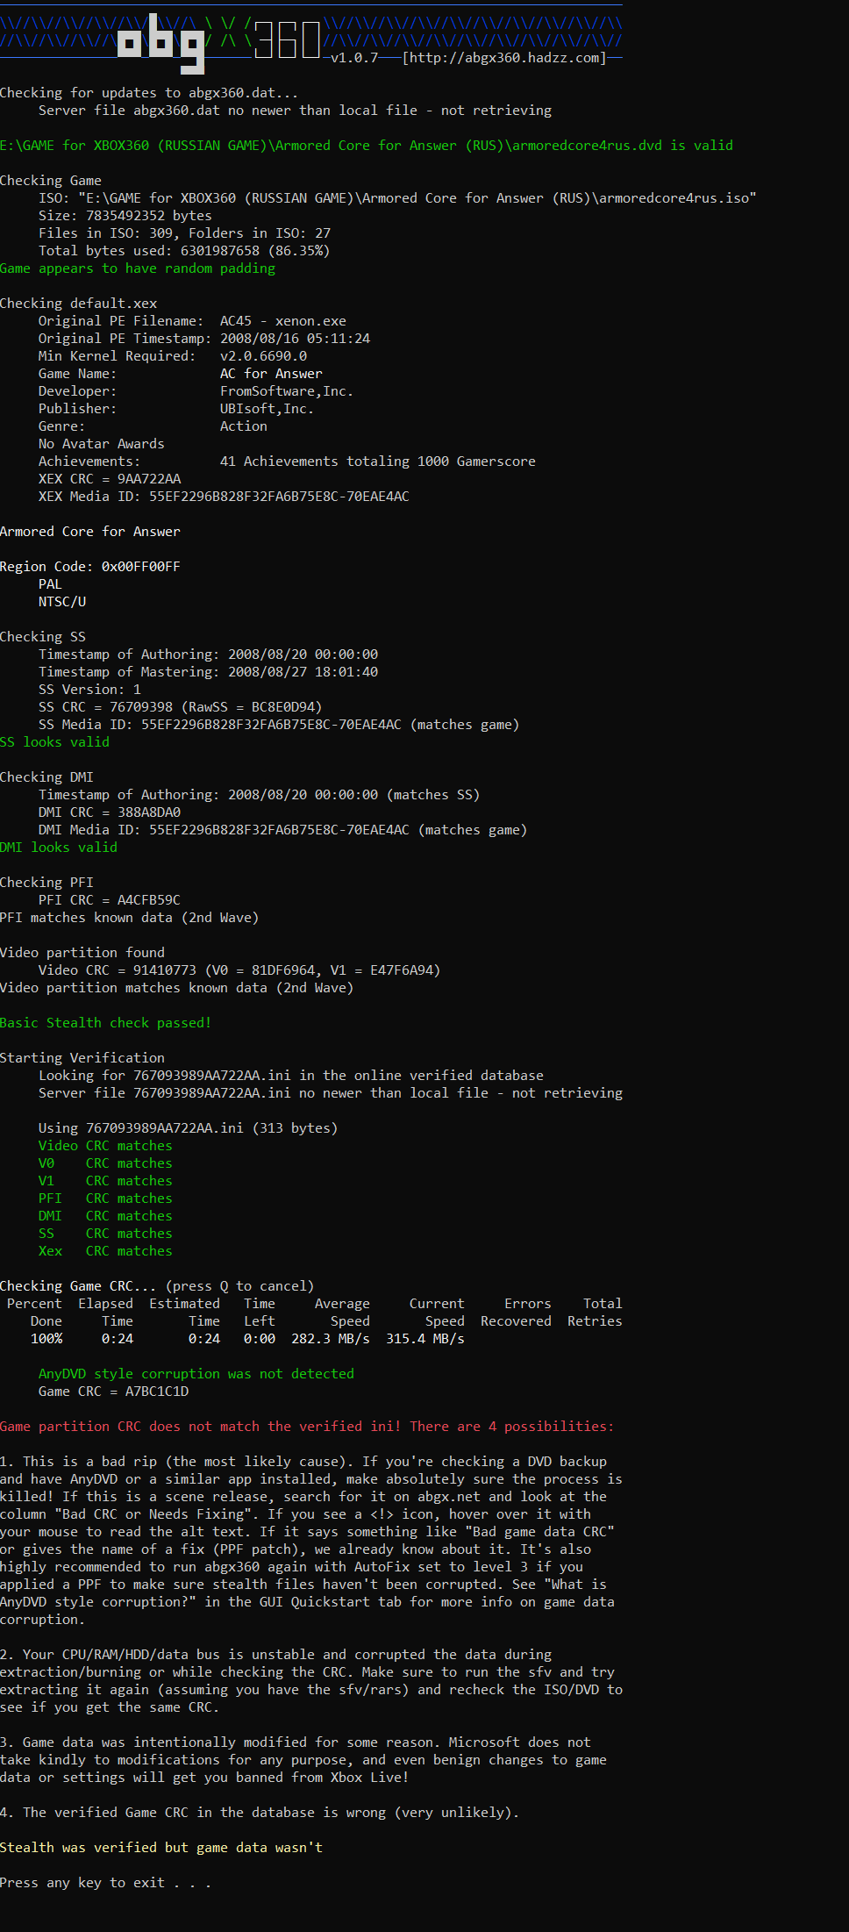
Task: Click 'PFI matches known data (2nd Wave)'
Action: click(x=129, y=918)
